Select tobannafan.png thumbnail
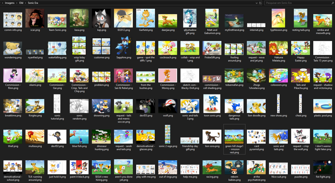The width and height of the screenshot is (335, 183). tap(234, 75)
